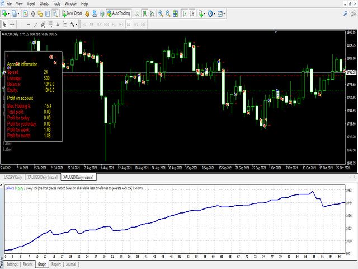Launch MetaEditor from the toolbar
The width and height of the screenshot is (358, 269).
coord(87,13)
